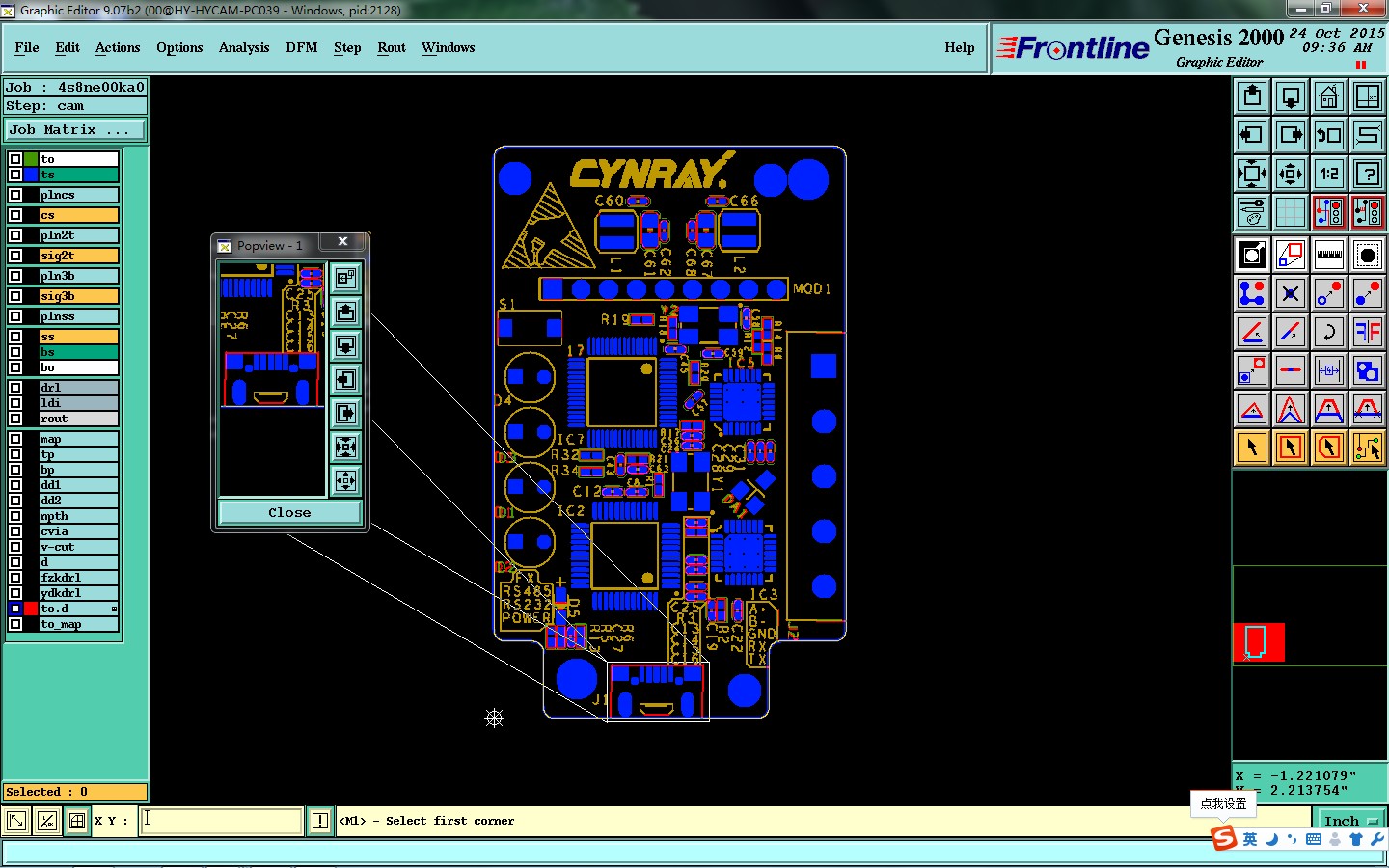Open the wrench and palette settings icon

tap(1252, 212)
